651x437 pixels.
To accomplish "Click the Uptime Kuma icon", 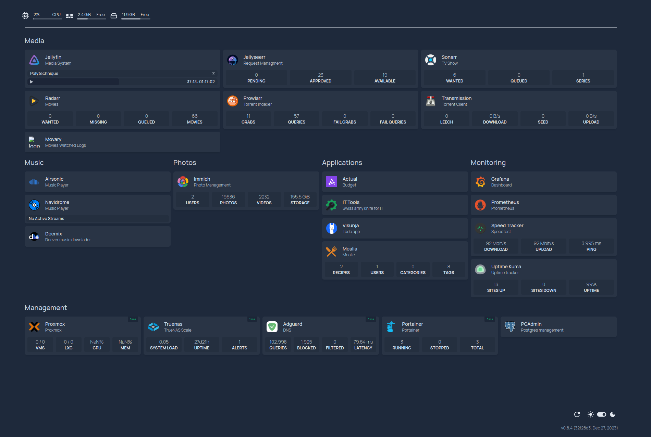I will click(480, 269).
